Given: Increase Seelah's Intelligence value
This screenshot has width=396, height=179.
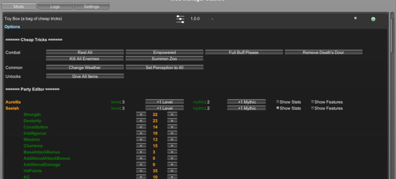Looking at the screenshot, I should [x=172, y=133].
